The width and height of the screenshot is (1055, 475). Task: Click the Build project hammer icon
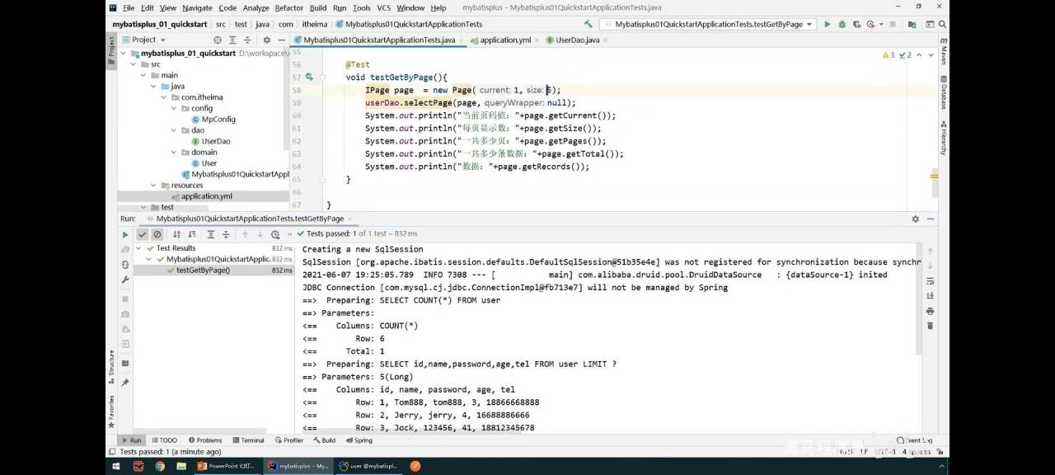click(x=588, y=24)
